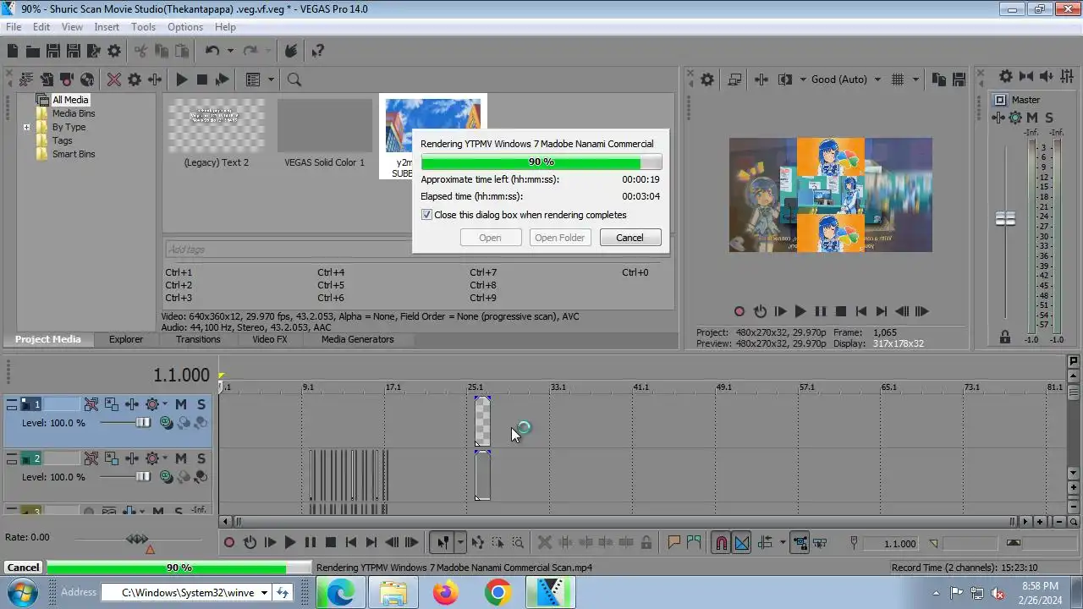
Task: Click the preview Record button
Action: [739, 311]
